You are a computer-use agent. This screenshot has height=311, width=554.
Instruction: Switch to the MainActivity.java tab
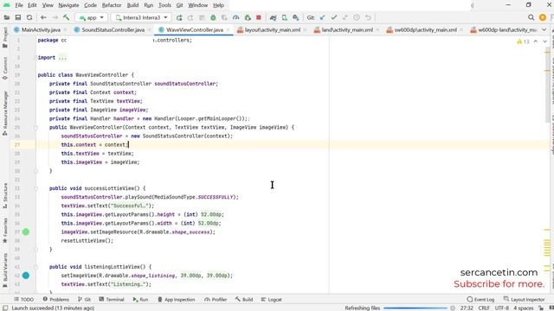click(41, 30)
